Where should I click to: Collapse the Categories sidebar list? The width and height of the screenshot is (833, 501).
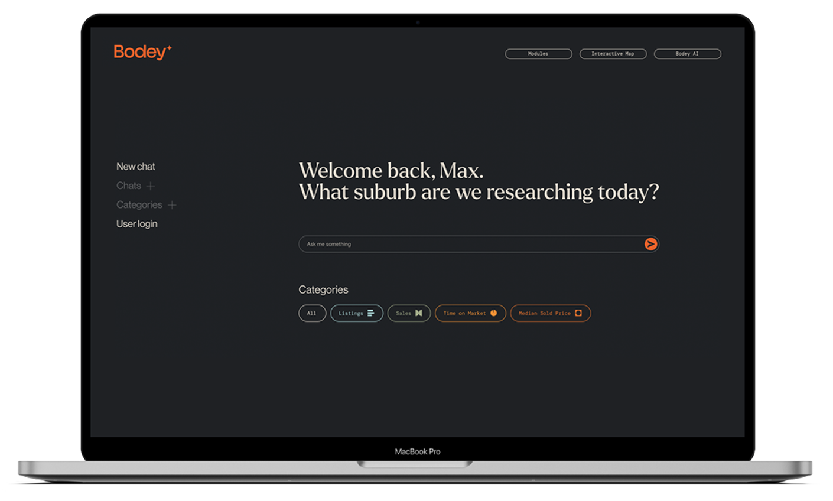172,204
